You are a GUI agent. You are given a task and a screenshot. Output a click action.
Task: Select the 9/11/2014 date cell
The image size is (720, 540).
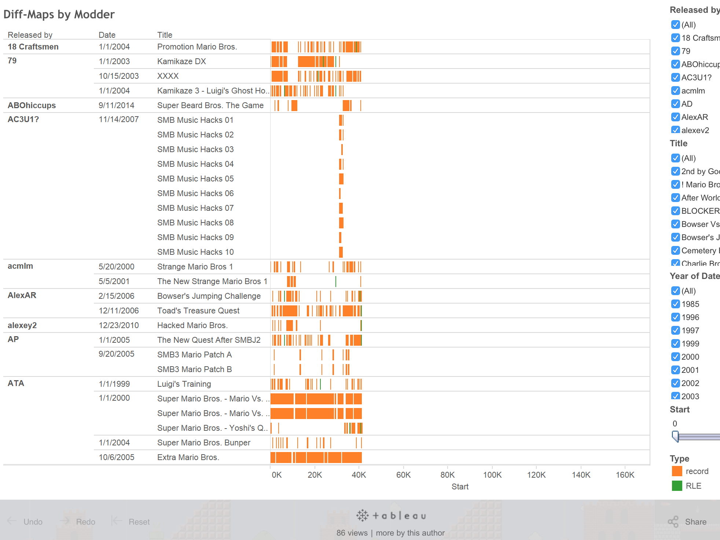click(x=116, y=105)
